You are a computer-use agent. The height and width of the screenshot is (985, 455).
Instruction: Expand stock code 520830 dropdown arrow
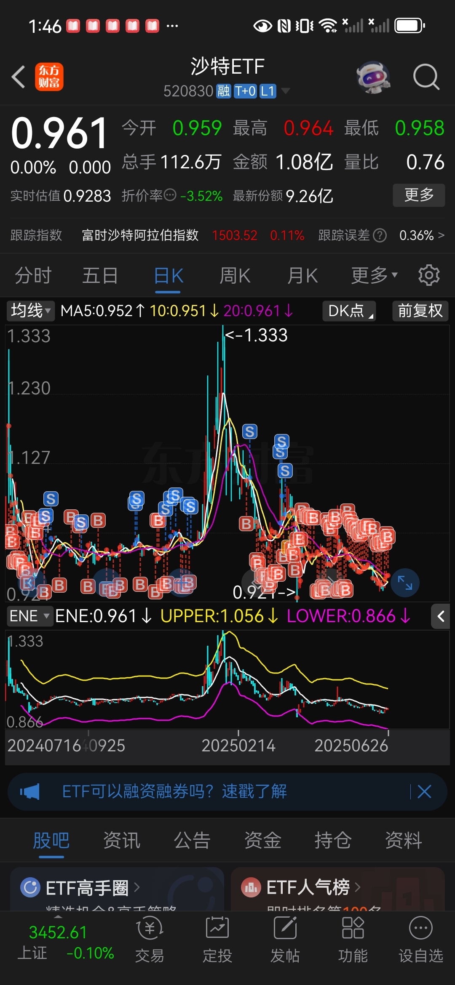[285, 91]
